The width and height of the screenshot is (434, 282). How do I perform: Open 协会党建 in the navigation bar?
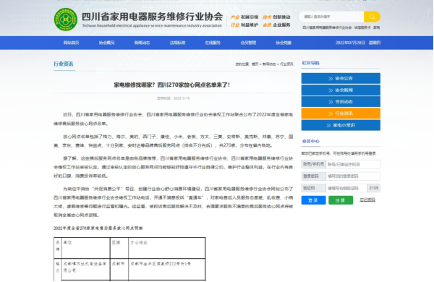[x=284, y=43]
